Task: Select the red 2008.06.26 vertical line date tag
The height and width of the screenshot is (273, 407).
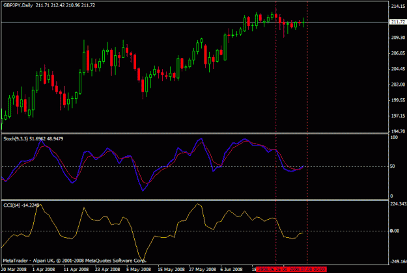Action: point(272,269)
